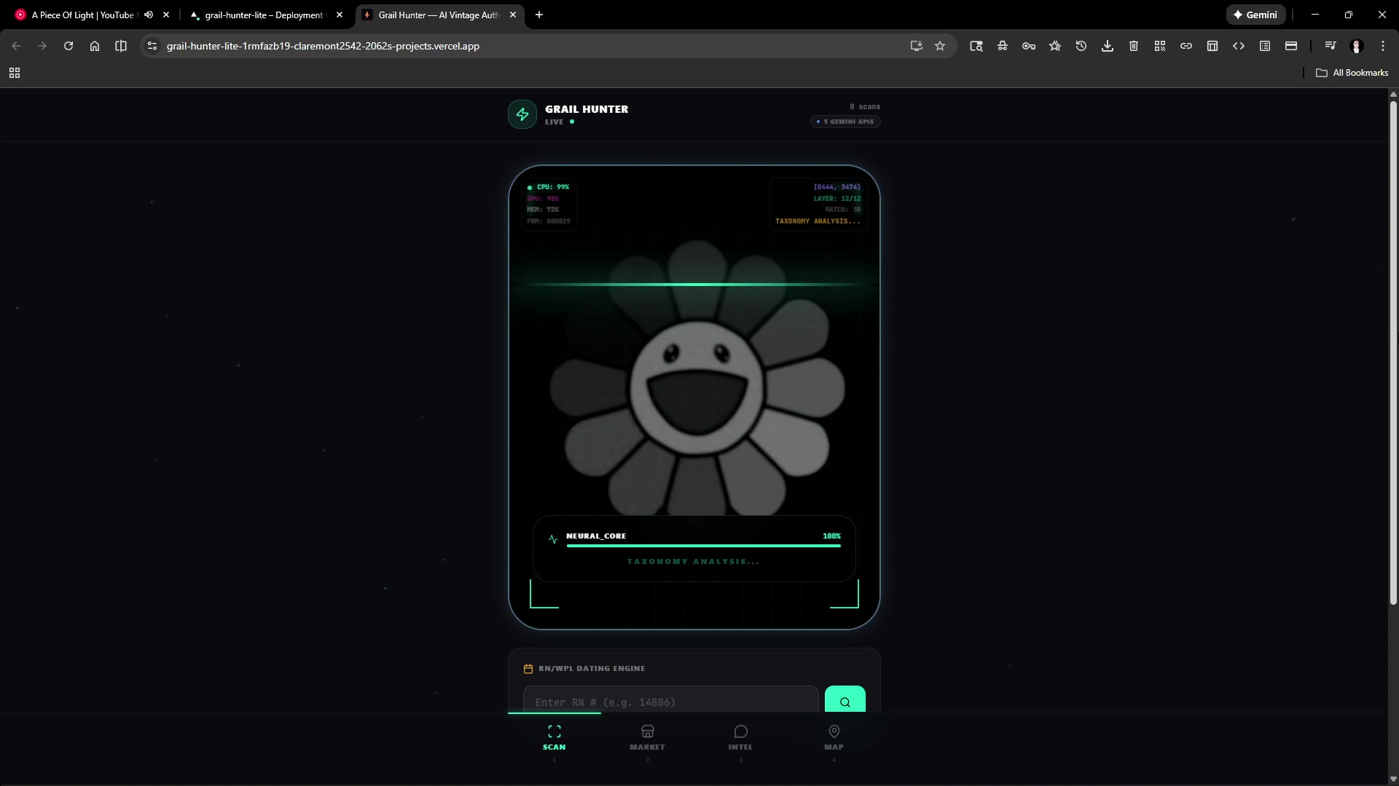Screen dimensions: 1399x786
Task: Click the 5 Gemini APIs badge
Action: 845,122
